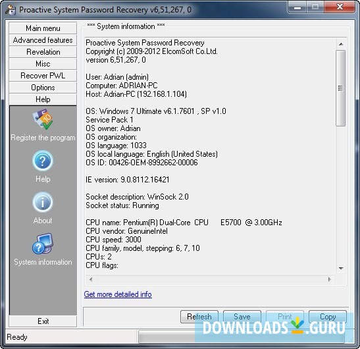The width and height of the screenshot is (360, 349).
Task: Open the Main menu section
Action: coord(43,28)
